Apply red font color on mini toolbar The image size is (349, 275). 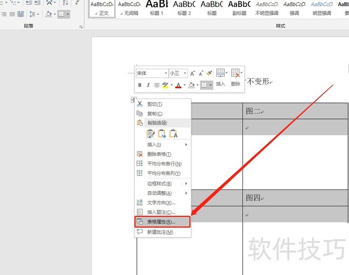pyautogui.click(x=178, y=85)
